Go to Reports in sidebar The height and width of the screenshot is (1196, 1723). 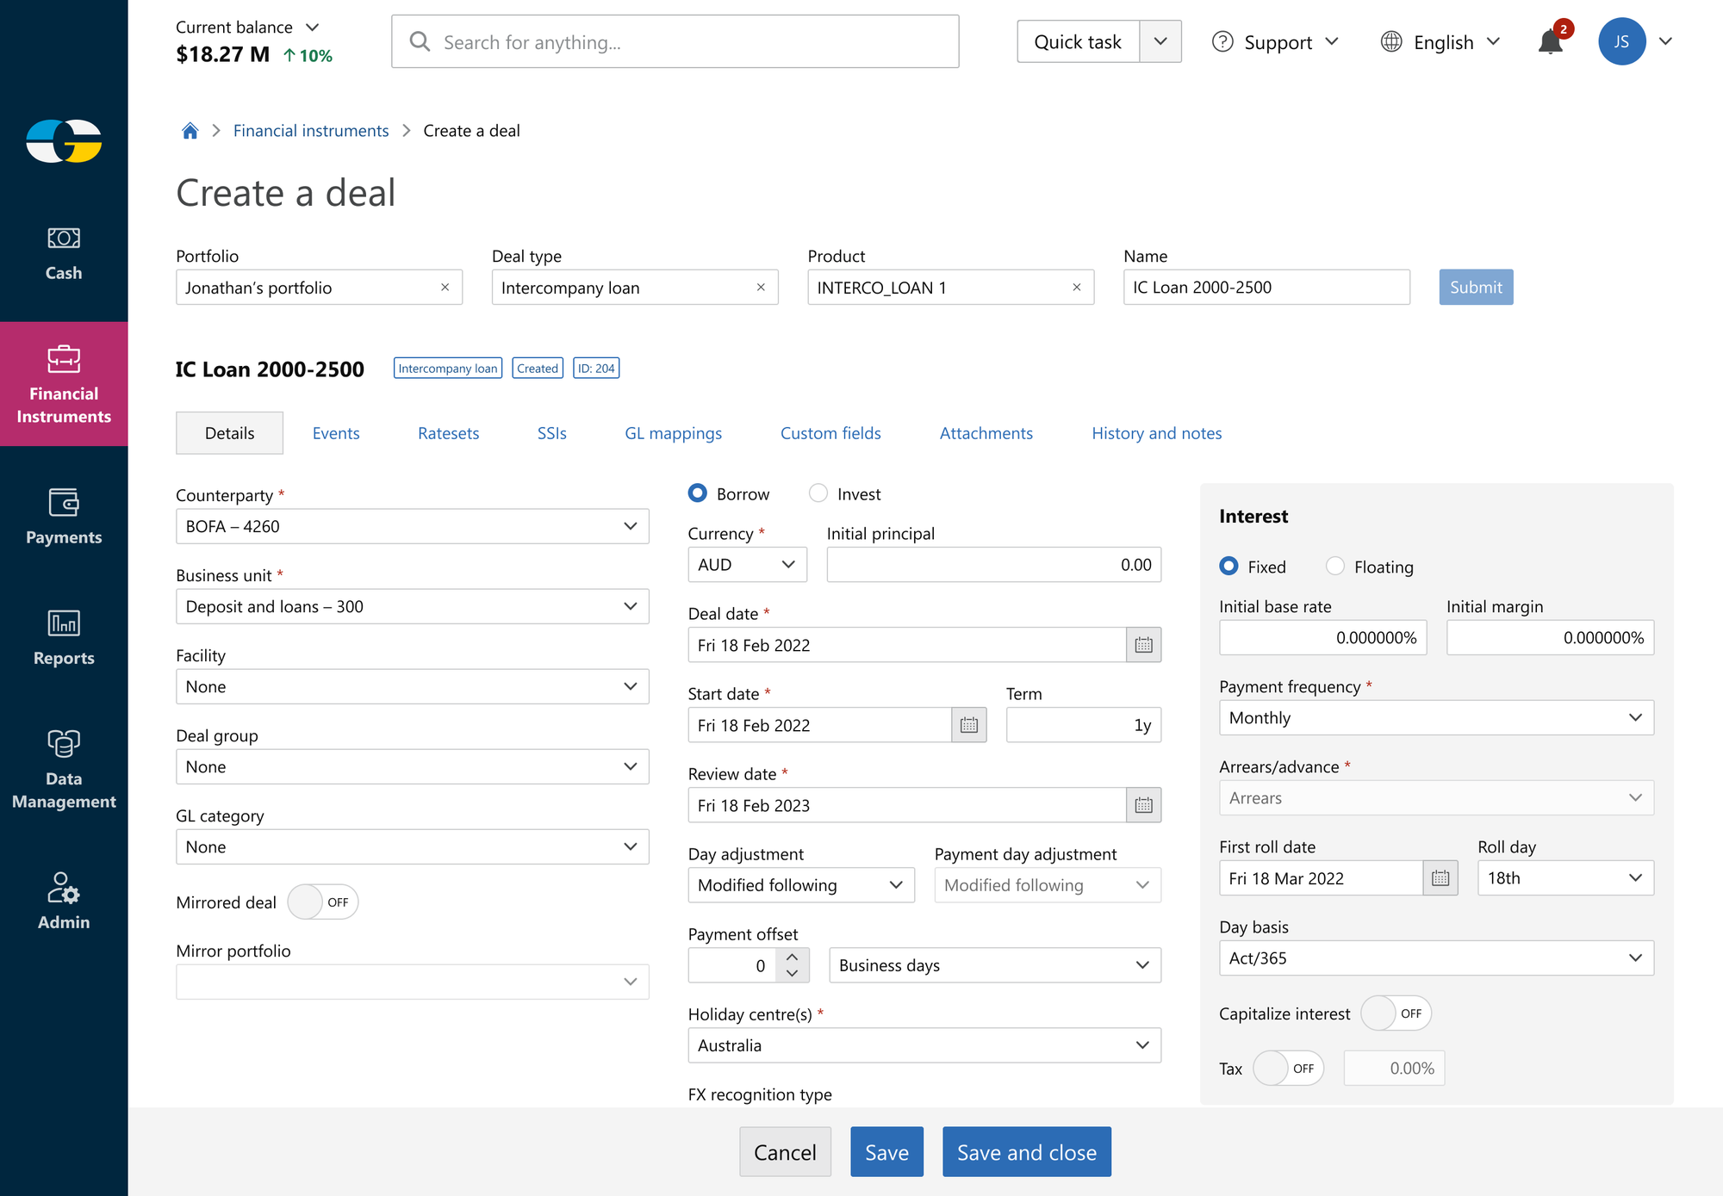coord(64,637)
